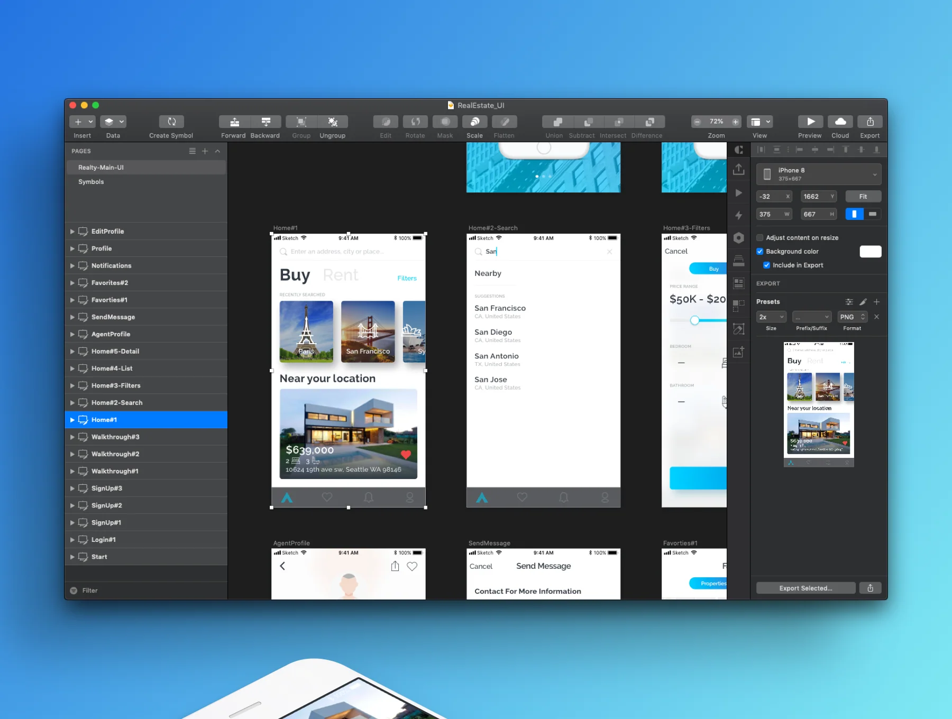
Task: Click the Ungroup toolbar icon
Action: click(x=333, y=122)
